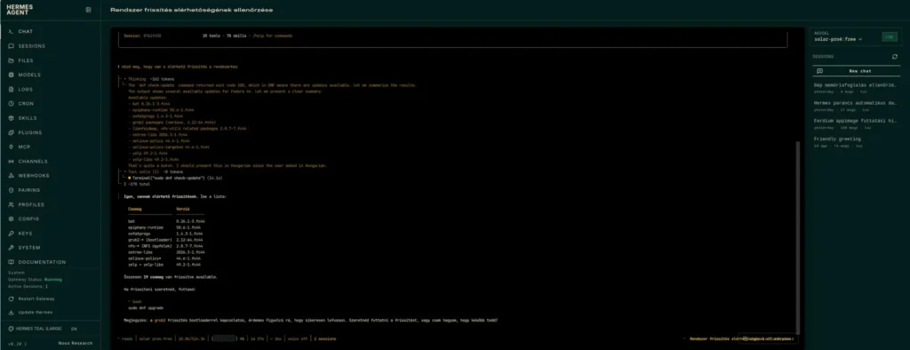Click the 'sudo dnf upgrade' code line
Image resolution: width=910 pixels, height=350 pixels.
click(x=146, y=307)
